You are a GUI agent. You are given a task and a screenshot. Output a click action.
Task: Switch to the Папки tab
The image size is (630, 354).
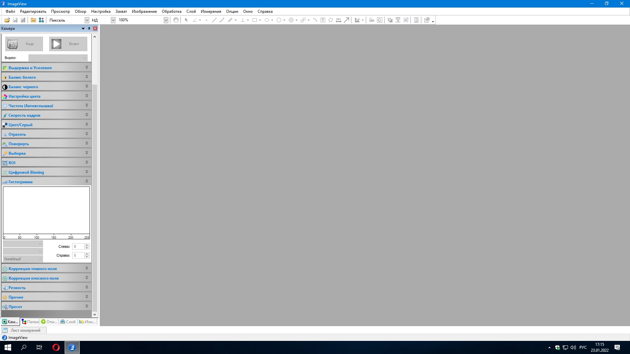tap(30, 322)
